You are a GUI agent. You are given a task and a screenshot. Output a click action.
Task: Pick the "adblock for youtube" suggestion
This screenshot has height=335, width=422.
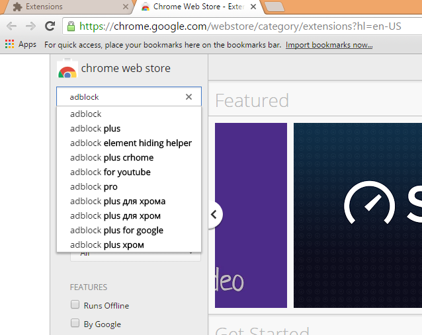pos(129,172)
